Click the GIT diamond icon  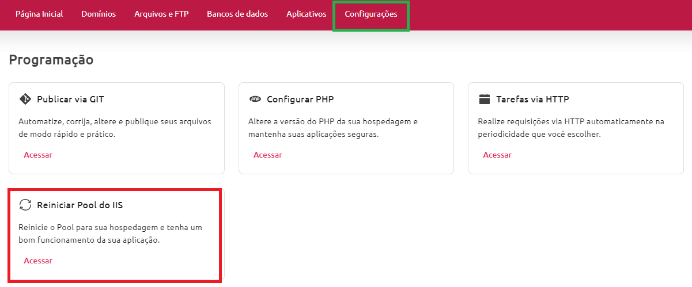click(25, 99)
